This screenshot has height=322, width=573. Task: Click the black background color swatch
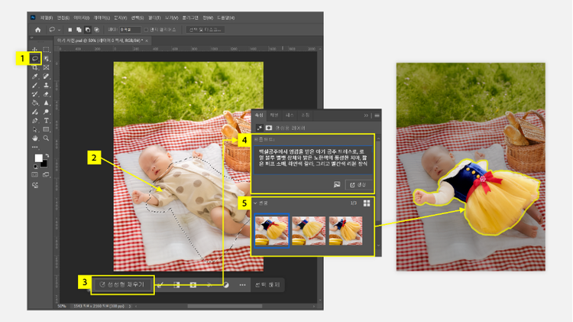[x=44, y=164]
